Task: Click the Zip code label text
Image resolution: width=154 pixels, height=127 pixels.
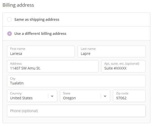Action: pyautogui.click(x=122, y=93)
